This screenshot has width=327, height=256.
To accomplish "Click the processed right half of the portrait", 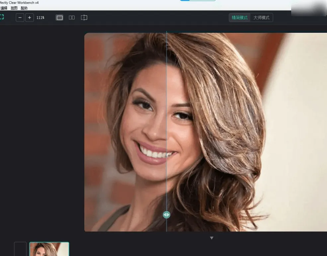I will click(247, 132).
